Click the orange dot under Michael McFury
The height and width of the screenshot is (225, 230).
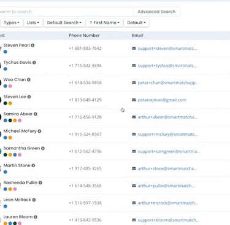click(x=10, y=138)
